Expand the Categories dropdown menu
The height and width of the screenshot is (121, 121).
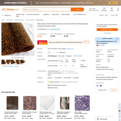[7, 15]
